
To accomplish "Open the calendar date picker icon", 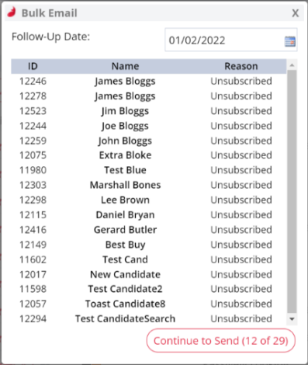I will point(289,41).
